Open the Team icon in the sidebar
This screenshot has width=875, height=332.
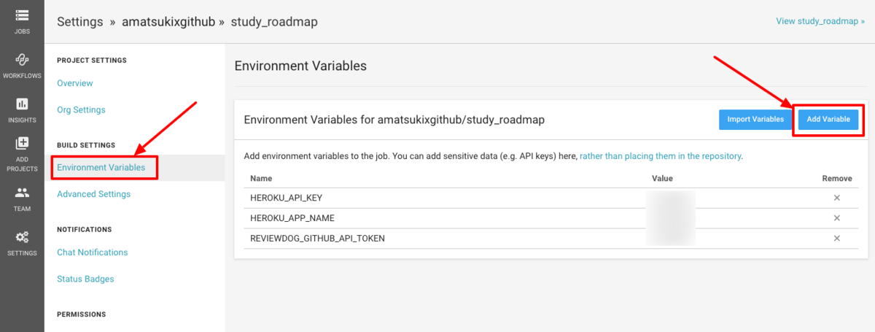point(22,193)
